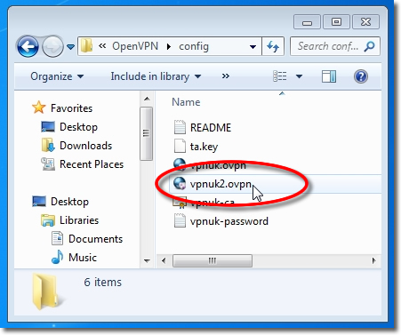Open Downloads in Favorites

coord(85,146)
